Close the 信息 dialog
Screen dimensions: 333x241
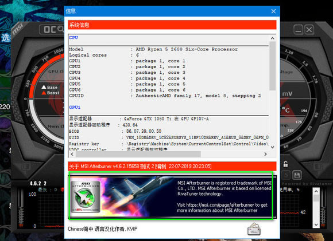click(x=273, y=11)
